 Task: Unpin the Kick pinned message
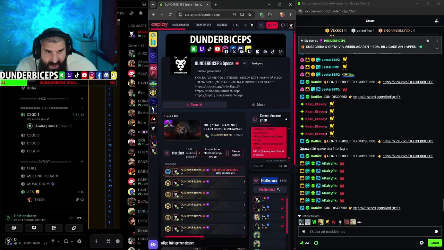tap(428, 41)
